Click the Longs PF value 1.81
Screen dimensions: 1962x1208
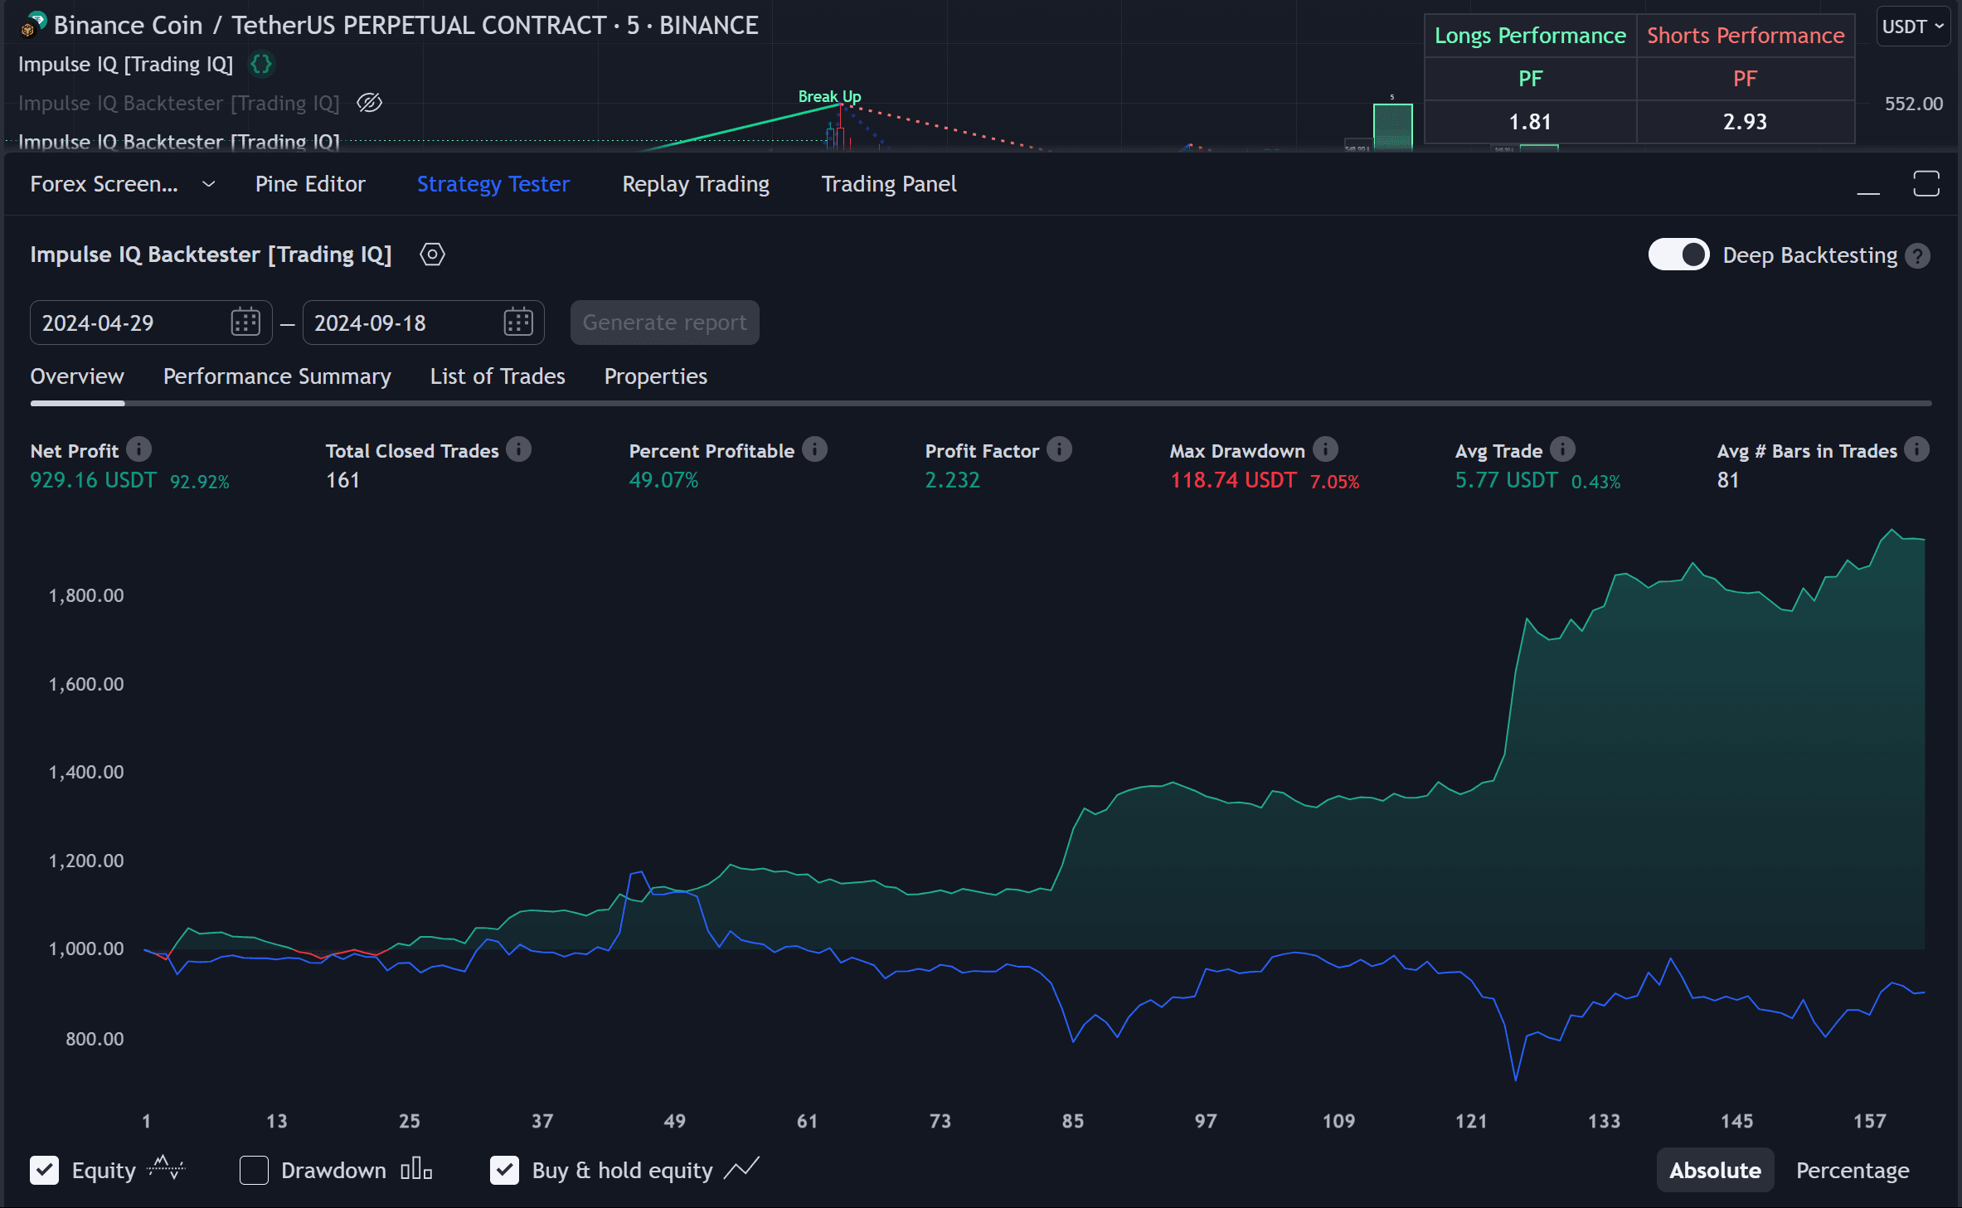1530,122
